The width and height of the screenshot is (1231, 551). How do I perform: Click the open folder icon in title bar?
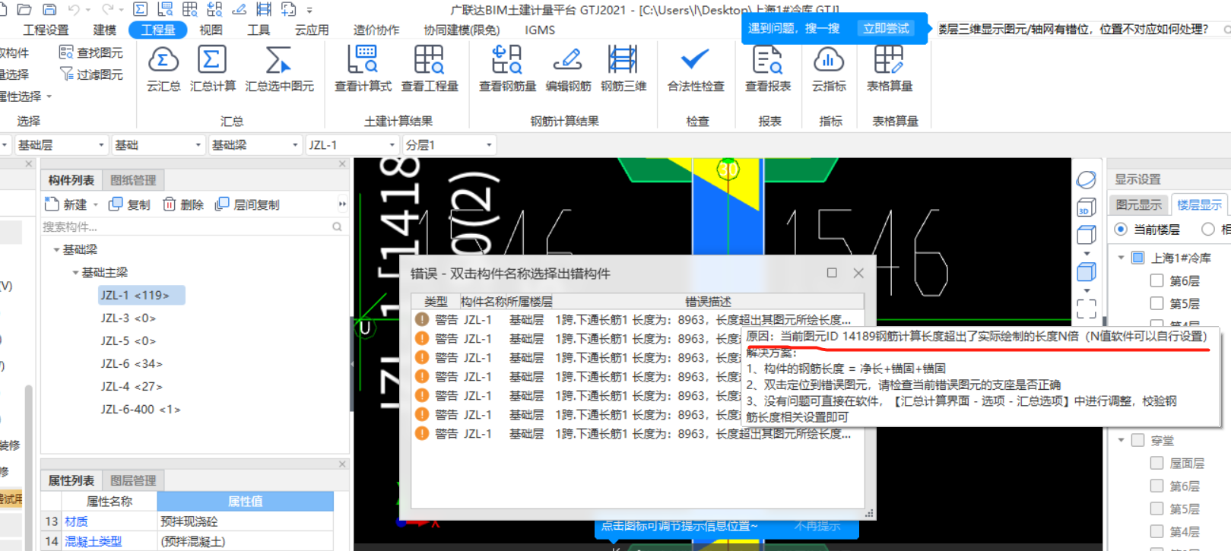(24, 10)
